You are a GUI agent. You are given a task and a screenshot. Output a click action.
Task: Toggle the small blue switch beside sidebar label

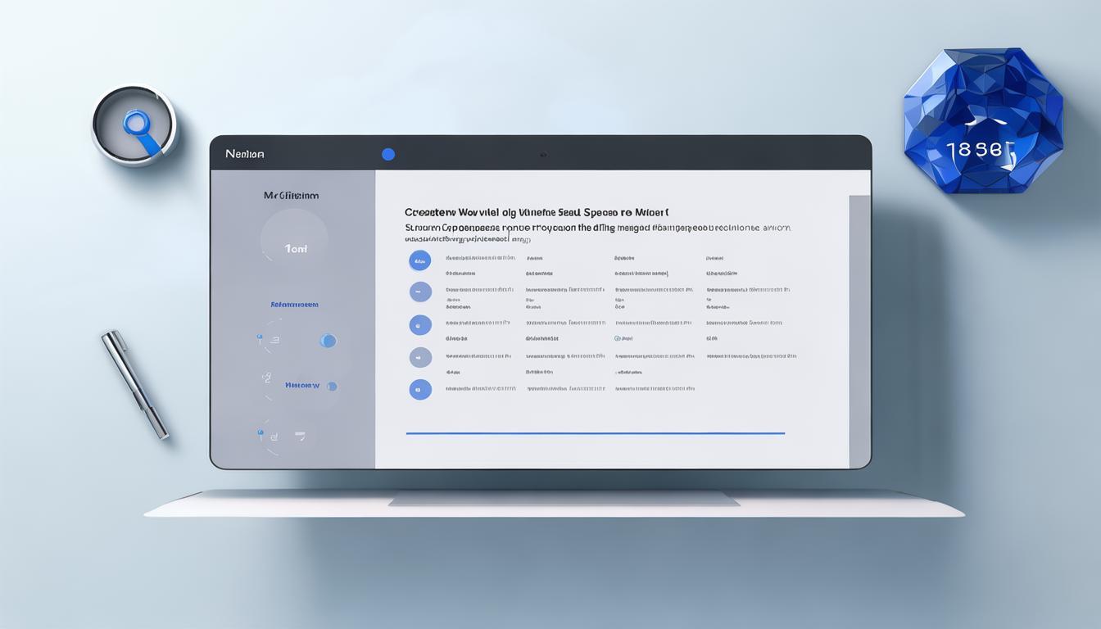point(332,386)
